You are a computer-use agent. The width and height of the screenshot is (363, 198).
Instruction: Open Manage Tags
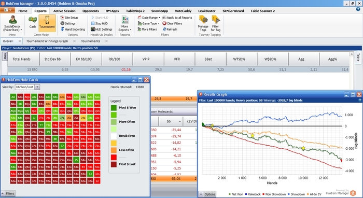(x=203, y=23)
